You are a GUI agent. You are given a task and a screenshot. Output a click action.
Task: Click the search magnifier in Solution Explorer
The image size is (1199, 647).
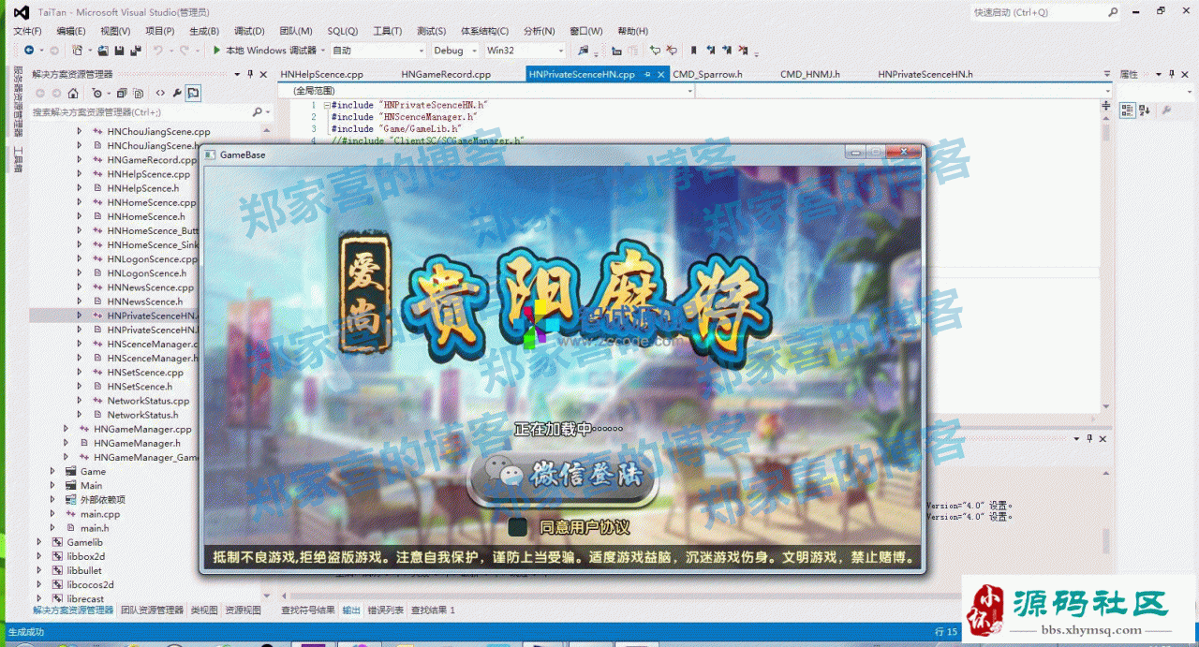point(258,112)
